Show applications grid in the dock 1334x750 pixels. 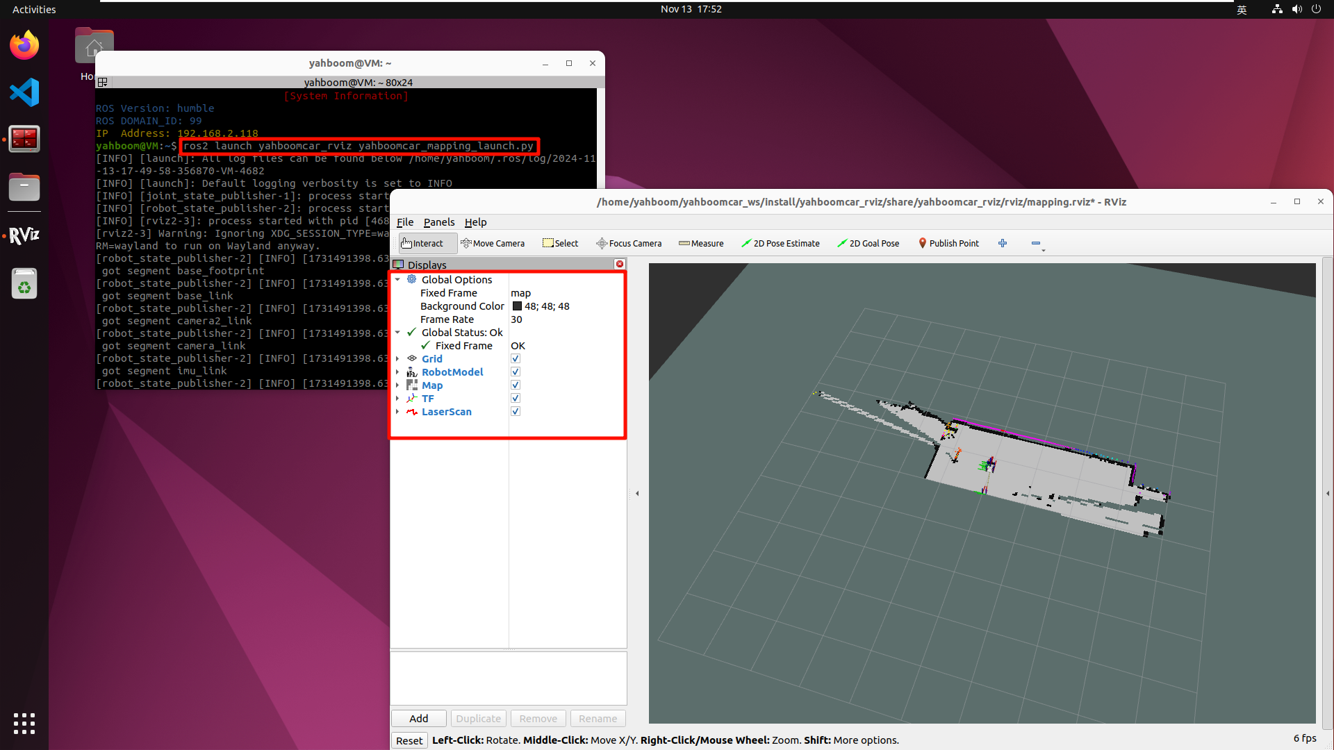pyautogui.click(x=24, y=723)
